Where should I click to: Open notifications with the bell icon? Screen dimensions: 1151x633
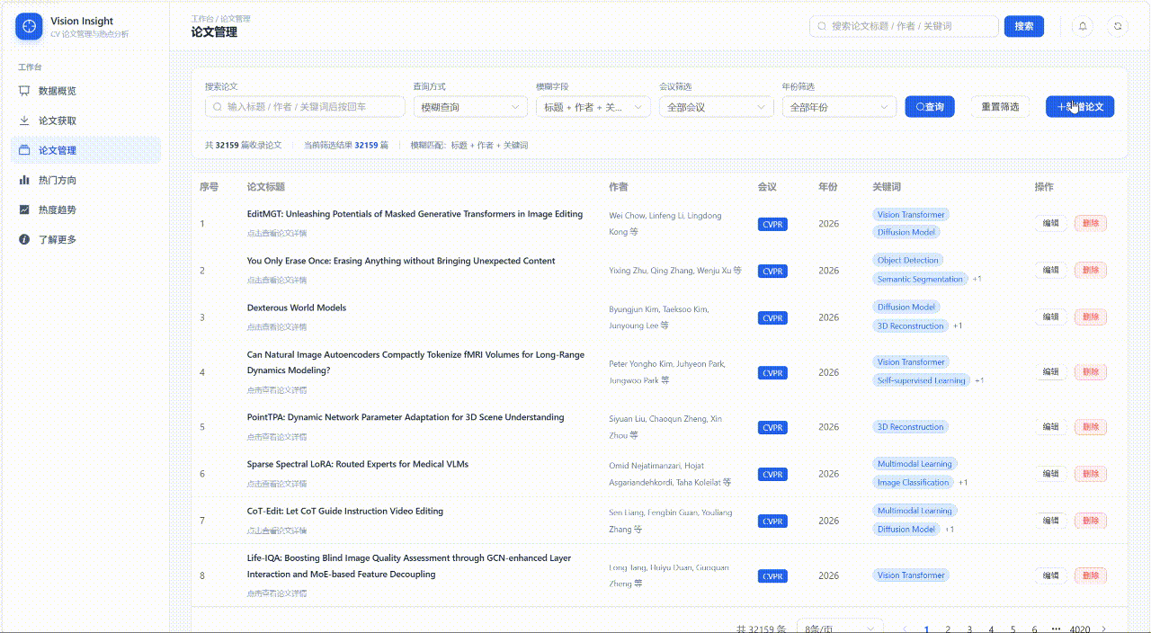click(x=1083, y=26)
